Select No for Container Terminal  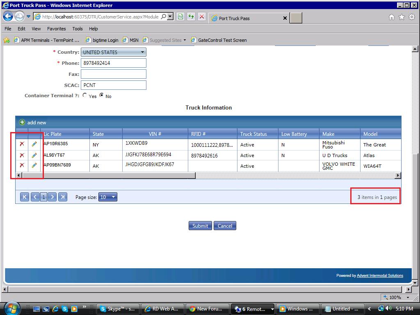pyautogui.click(x=102, y=95)
